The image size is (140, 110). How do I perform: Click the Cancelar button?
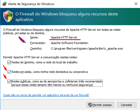(x=127, y=105)
